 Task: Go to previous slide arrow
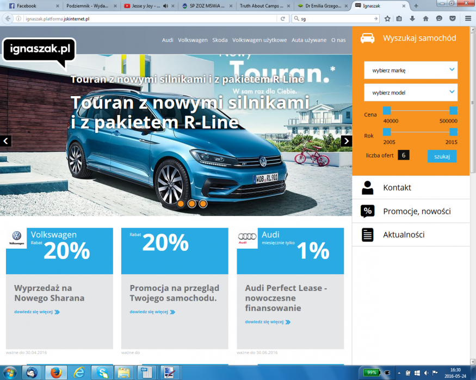tap(5, 141)
